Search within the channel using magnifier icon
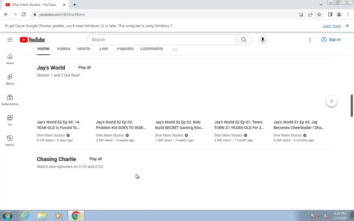Screen dimensions: 354x221 pos(175,49)
